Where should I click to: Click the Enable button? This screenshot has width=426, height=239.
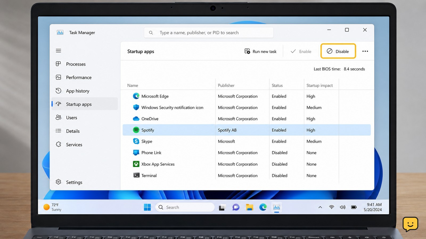tap(301, 51)
